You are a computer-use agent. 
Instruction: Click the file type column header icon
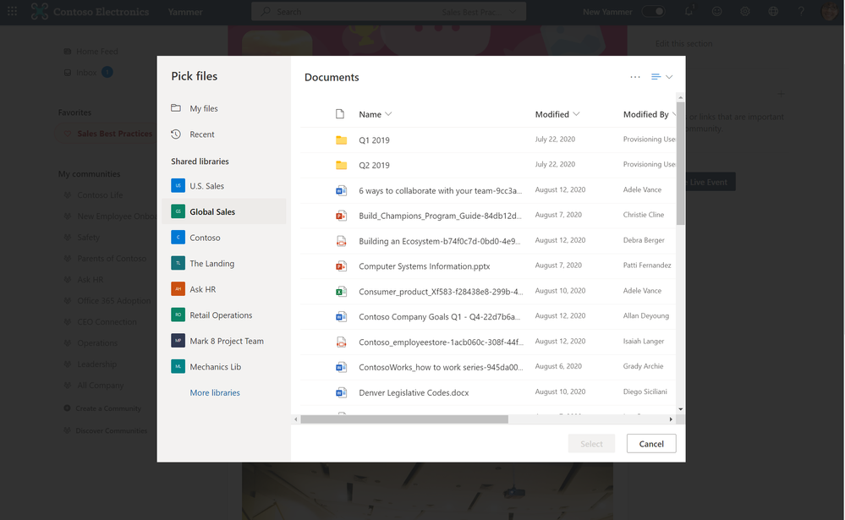[x=340, y=113]
